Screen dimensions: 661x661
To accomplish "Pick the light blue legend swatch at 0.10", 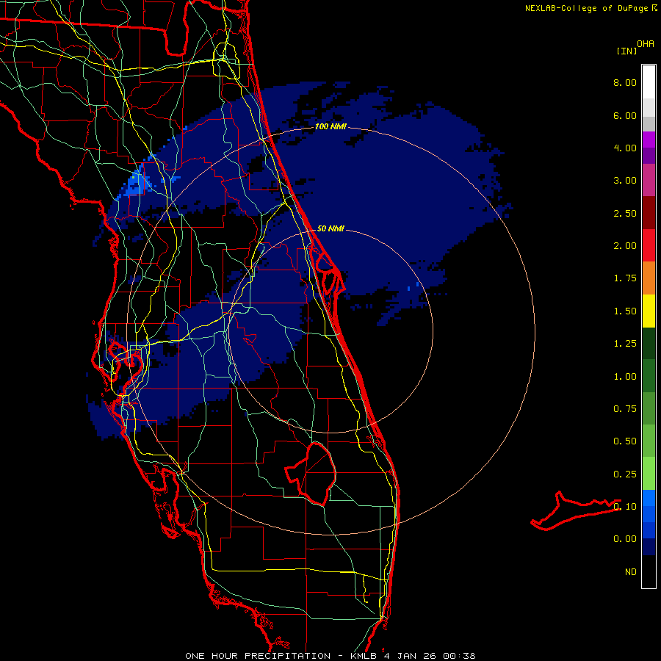I will tap(649, 498).
